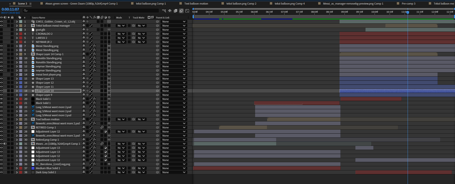Select the Laag 3/Messi want more 2.psd layer 22
The image size is (455, 184).
tap(53, 107)
